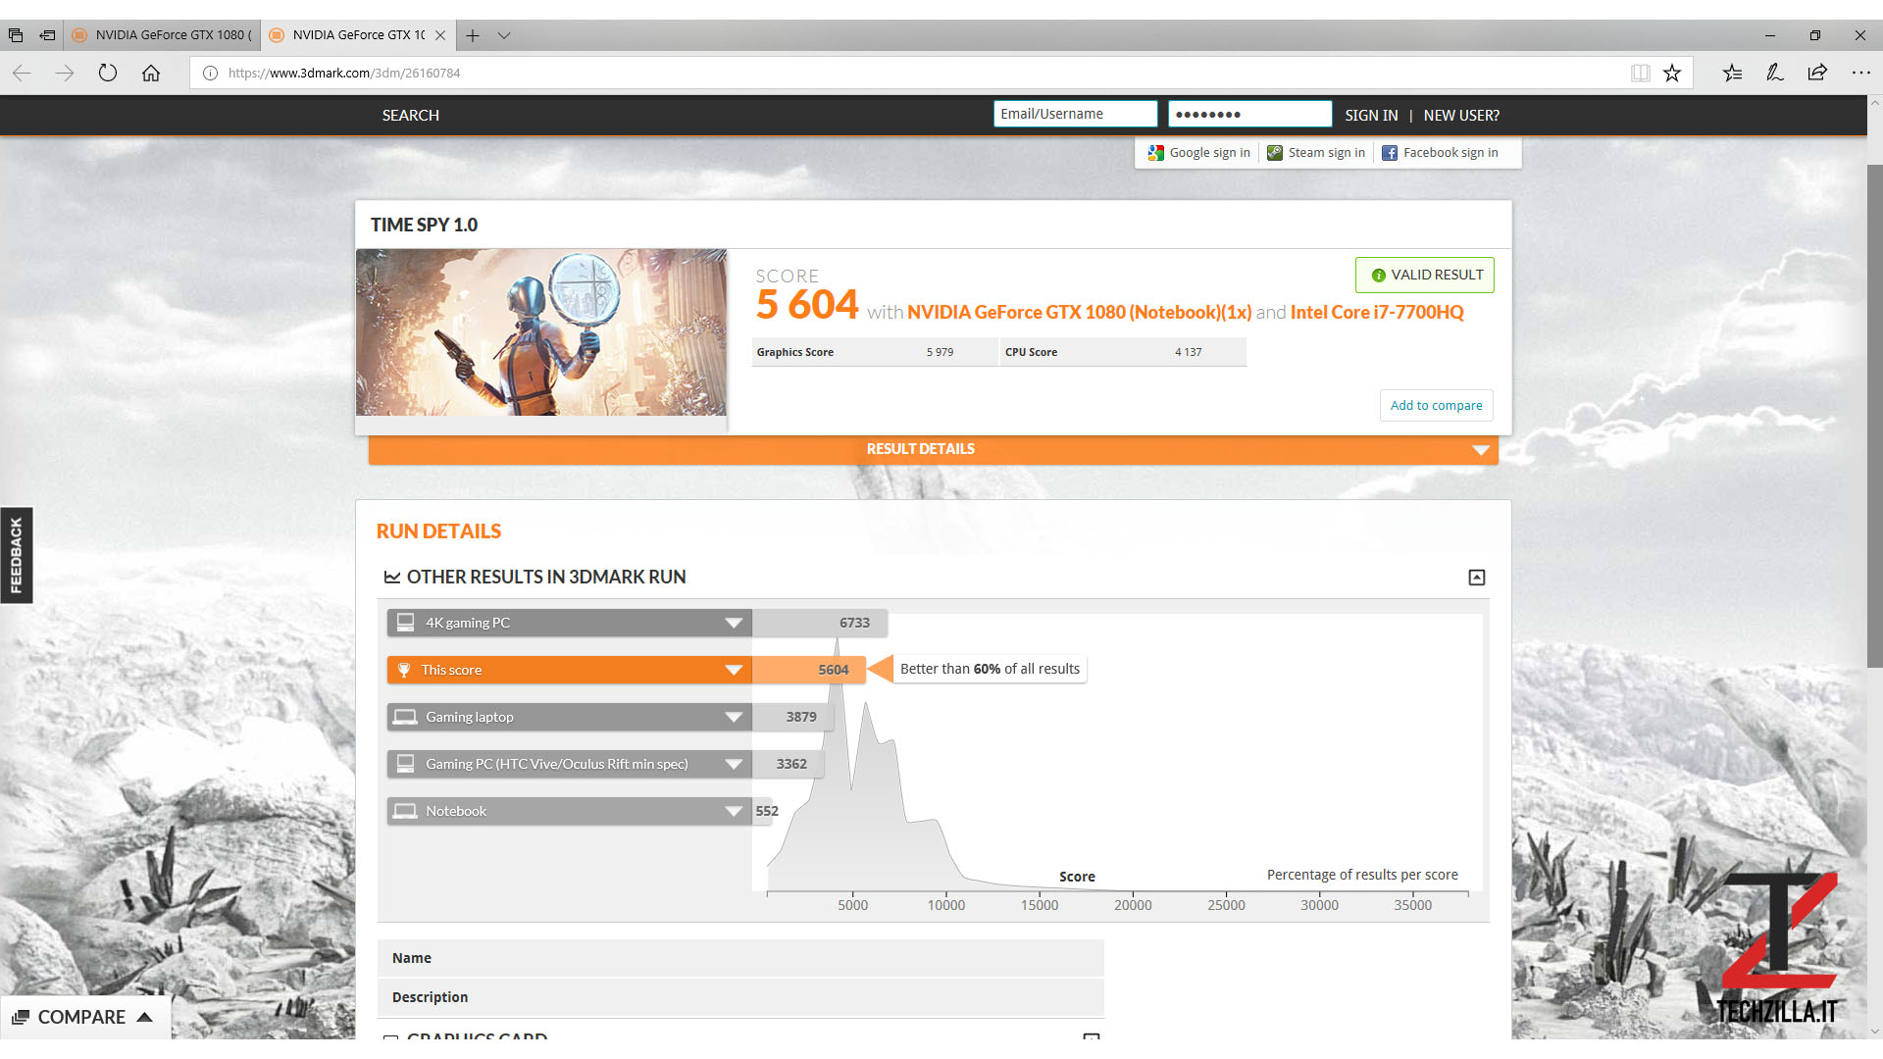Open a new browser tab
This screenshot has width=1883, height=1059.
pyautogui.click(x=473, y=35)
